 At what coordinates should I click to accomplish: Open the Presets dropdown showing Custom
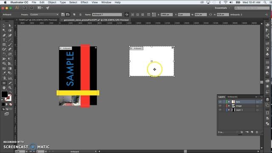pos(44,15)
